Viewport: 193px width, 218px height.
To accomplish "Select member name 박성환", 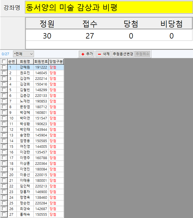I will 25,124.
